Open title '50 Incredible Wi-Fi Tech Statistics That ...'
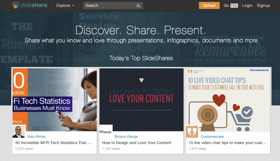The height and width of the screenshot is (161, 280). 53,143
